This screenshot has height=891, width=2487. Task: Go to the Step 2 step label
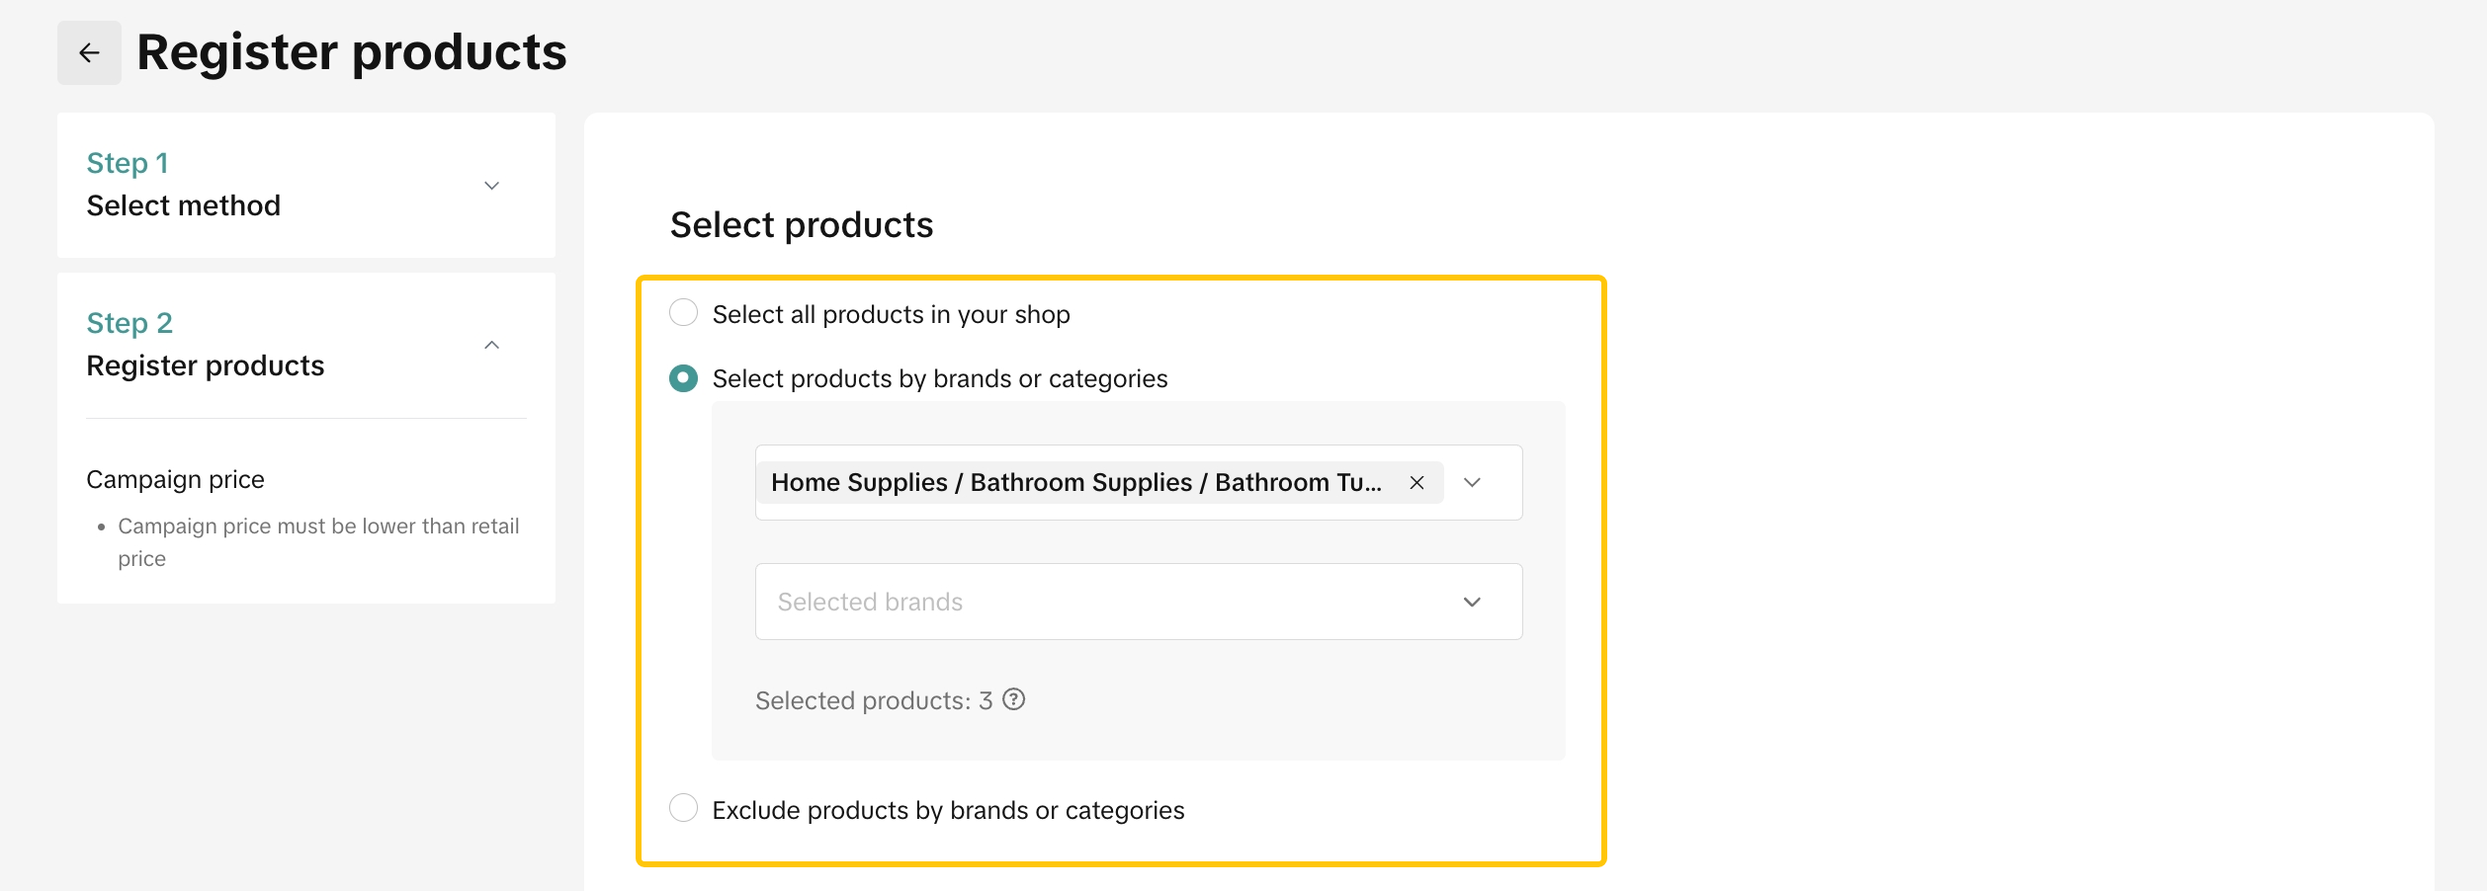129,323
